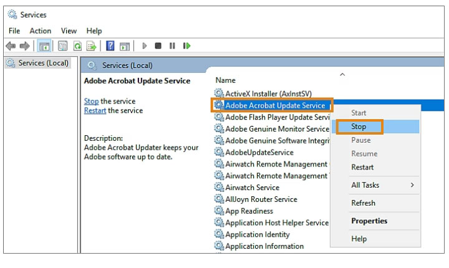Viewport: 449px width, 268px height.
Task: Open the Properties sheet toolbar icon
Action: pyautogui.click(x=62, y=46)
